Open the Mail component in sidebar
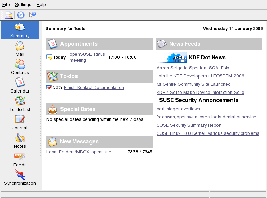The image size is (267, 198). coord(20,48)
